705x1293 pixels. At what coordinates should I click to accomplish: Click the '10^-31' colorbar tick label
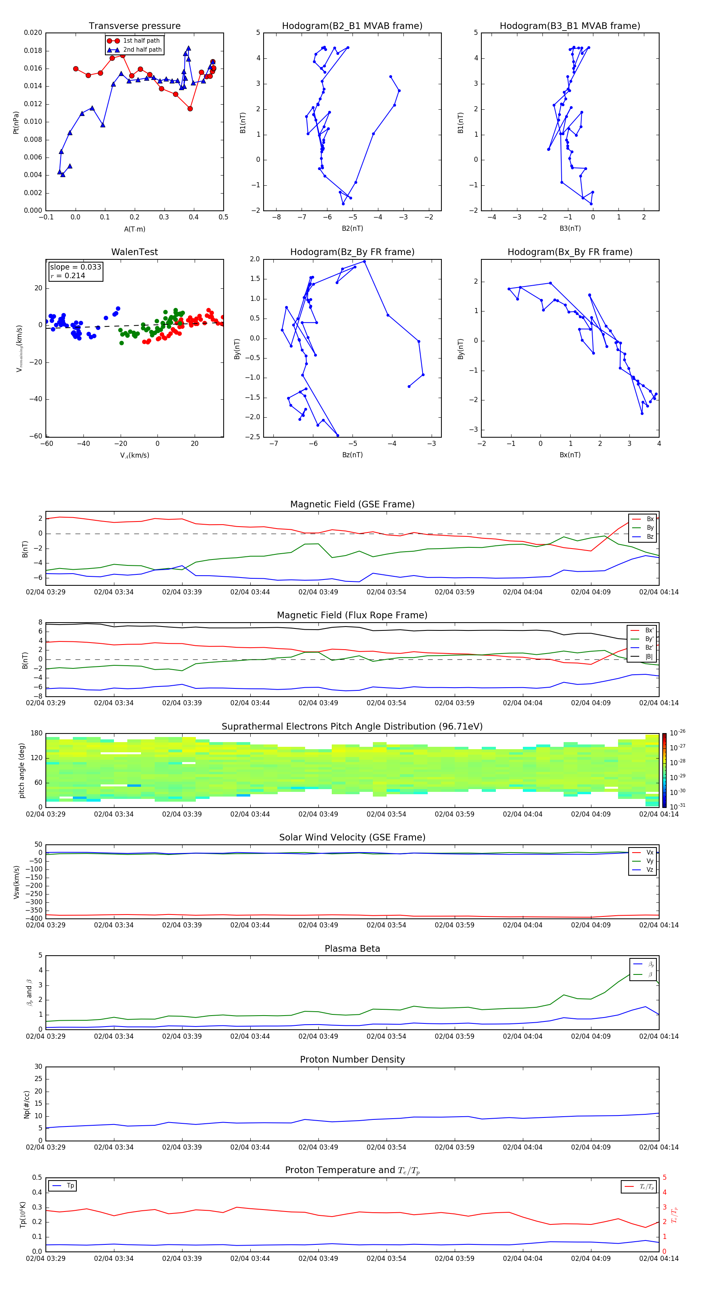click(x=678, y=807)
